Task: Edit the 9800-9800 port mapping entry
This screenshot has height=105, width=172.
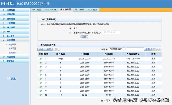Action: pyautogui.click(x=41, y=91)
